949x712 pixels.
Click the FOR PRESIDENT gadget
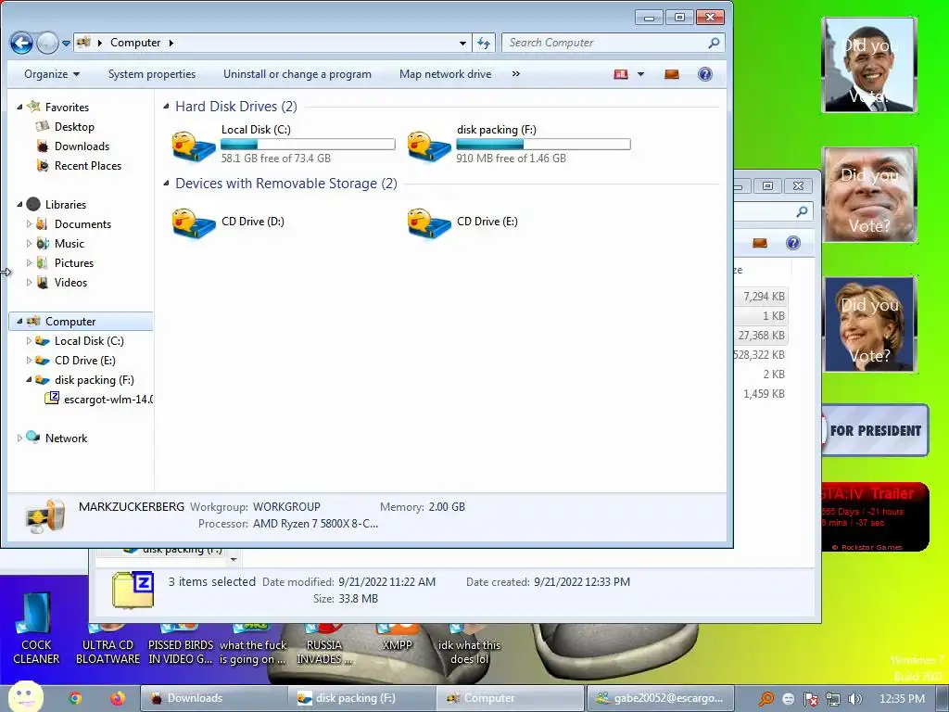(x=875, y=430)
